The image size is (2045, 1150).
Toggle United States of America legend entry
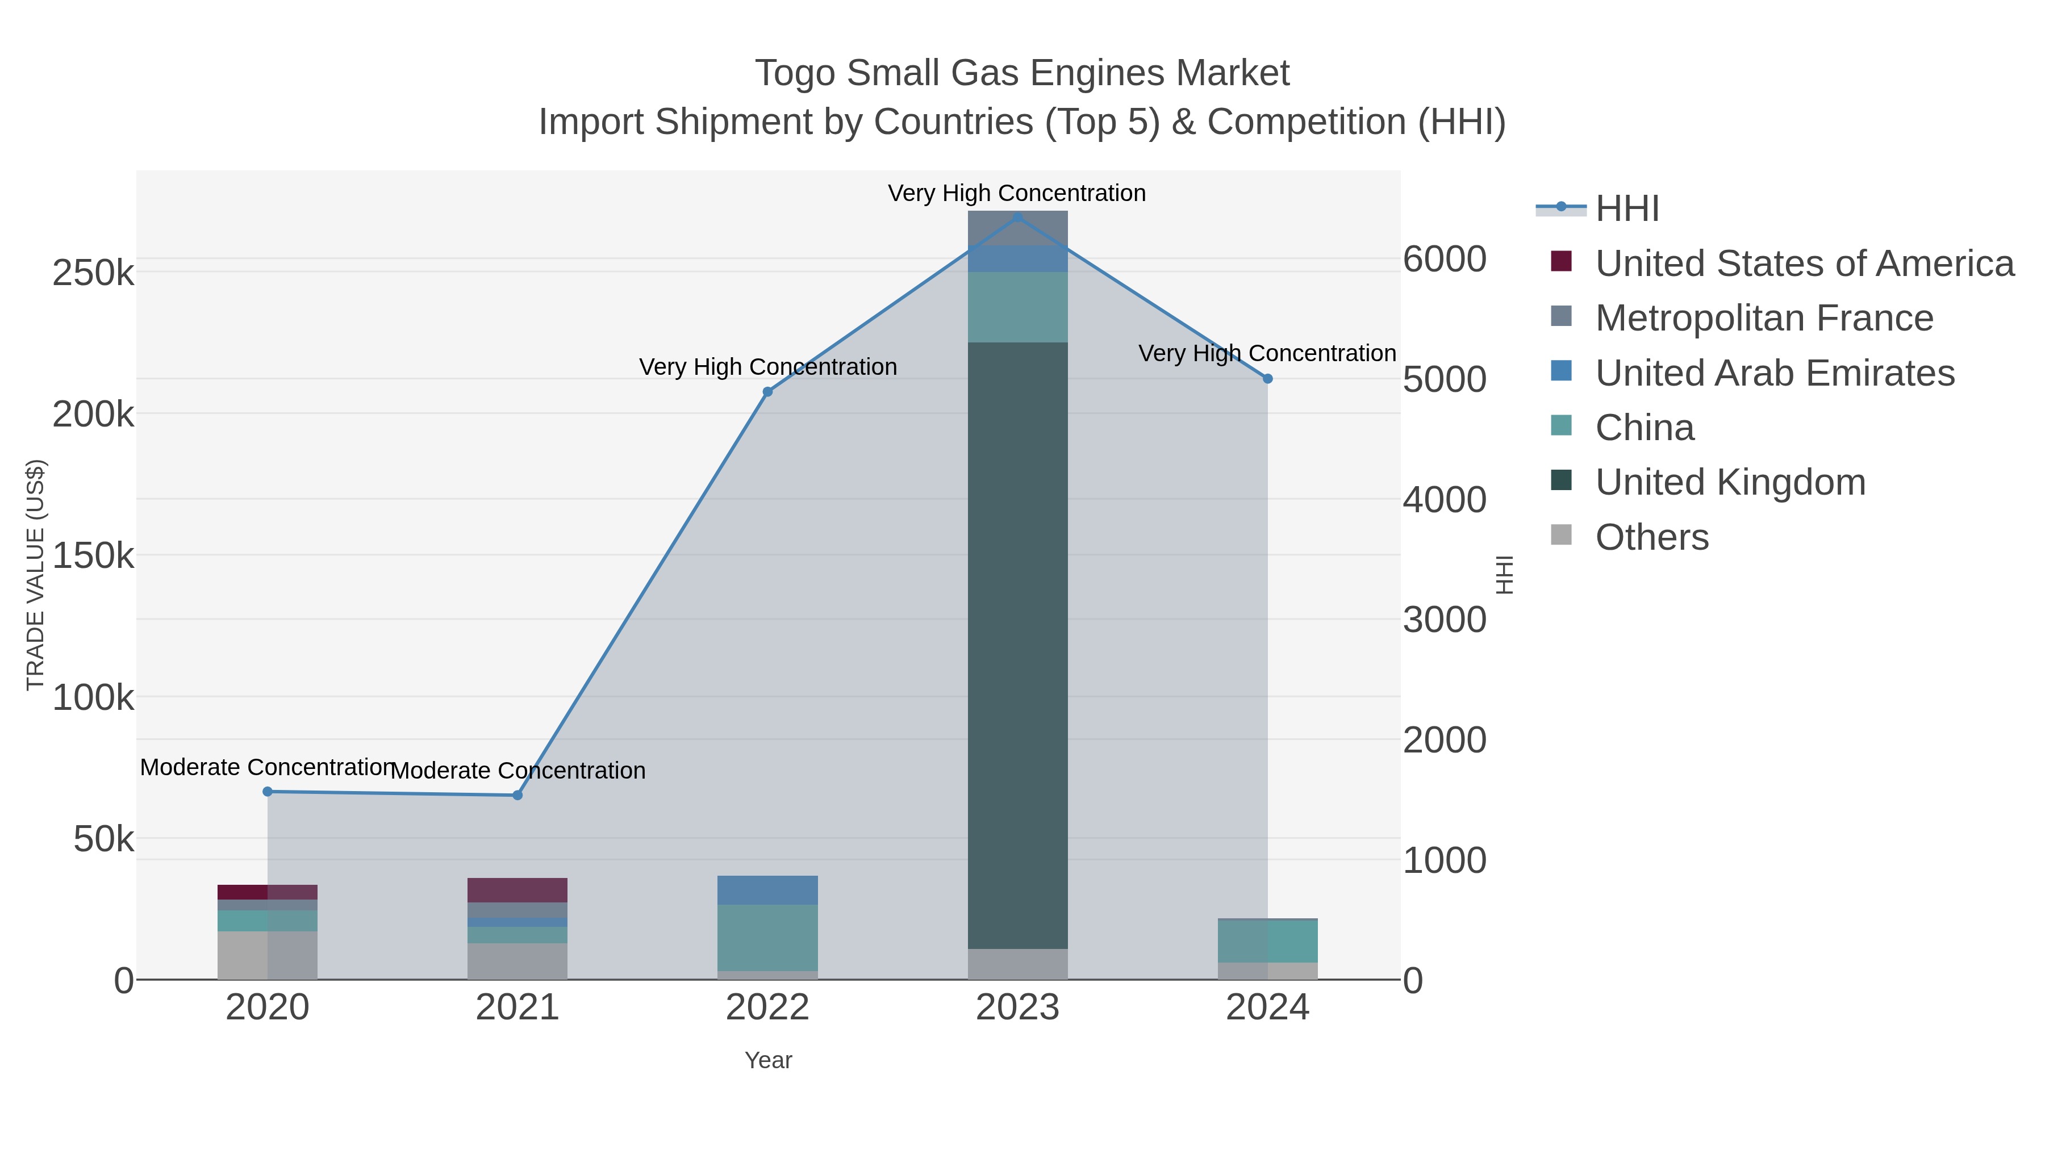tap(1782, 264)
